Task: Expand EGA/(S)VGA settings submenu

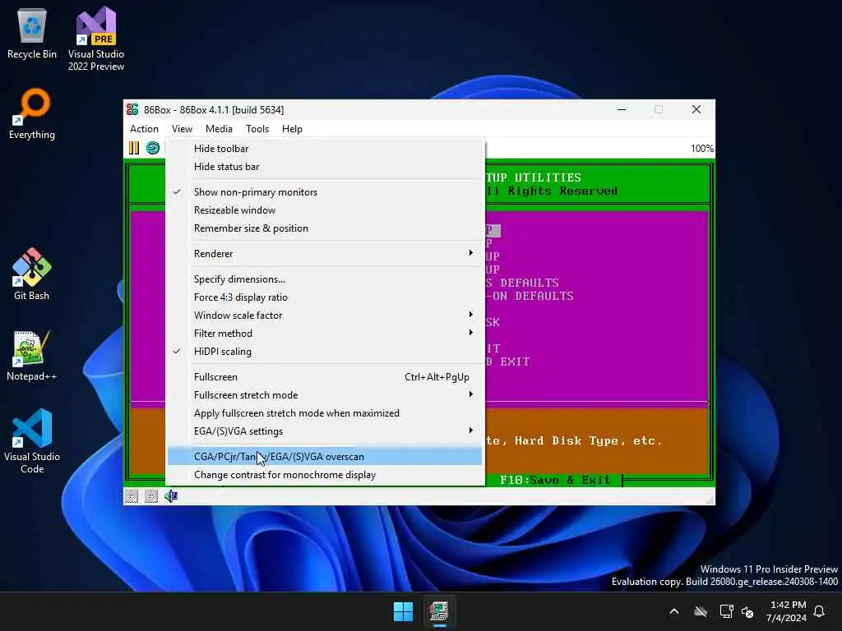Action: [324, 431]
